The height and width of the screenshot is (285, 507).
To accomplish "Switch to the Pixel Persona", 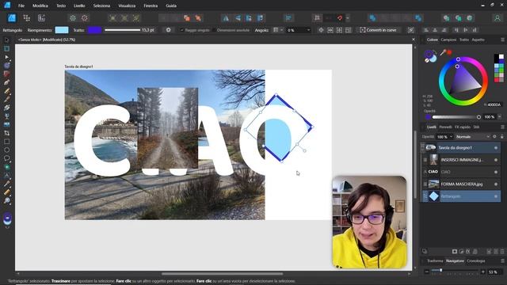I will pyautogui.click(x=26, y=18).
